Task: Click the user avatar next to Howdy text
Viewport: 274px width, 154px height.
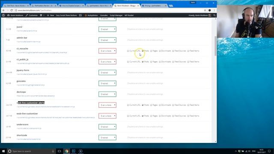Action: click(210, 15)
